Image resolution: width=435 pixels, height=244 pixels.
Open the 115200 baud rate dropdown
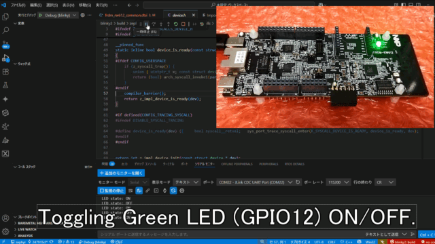point(338,182)
